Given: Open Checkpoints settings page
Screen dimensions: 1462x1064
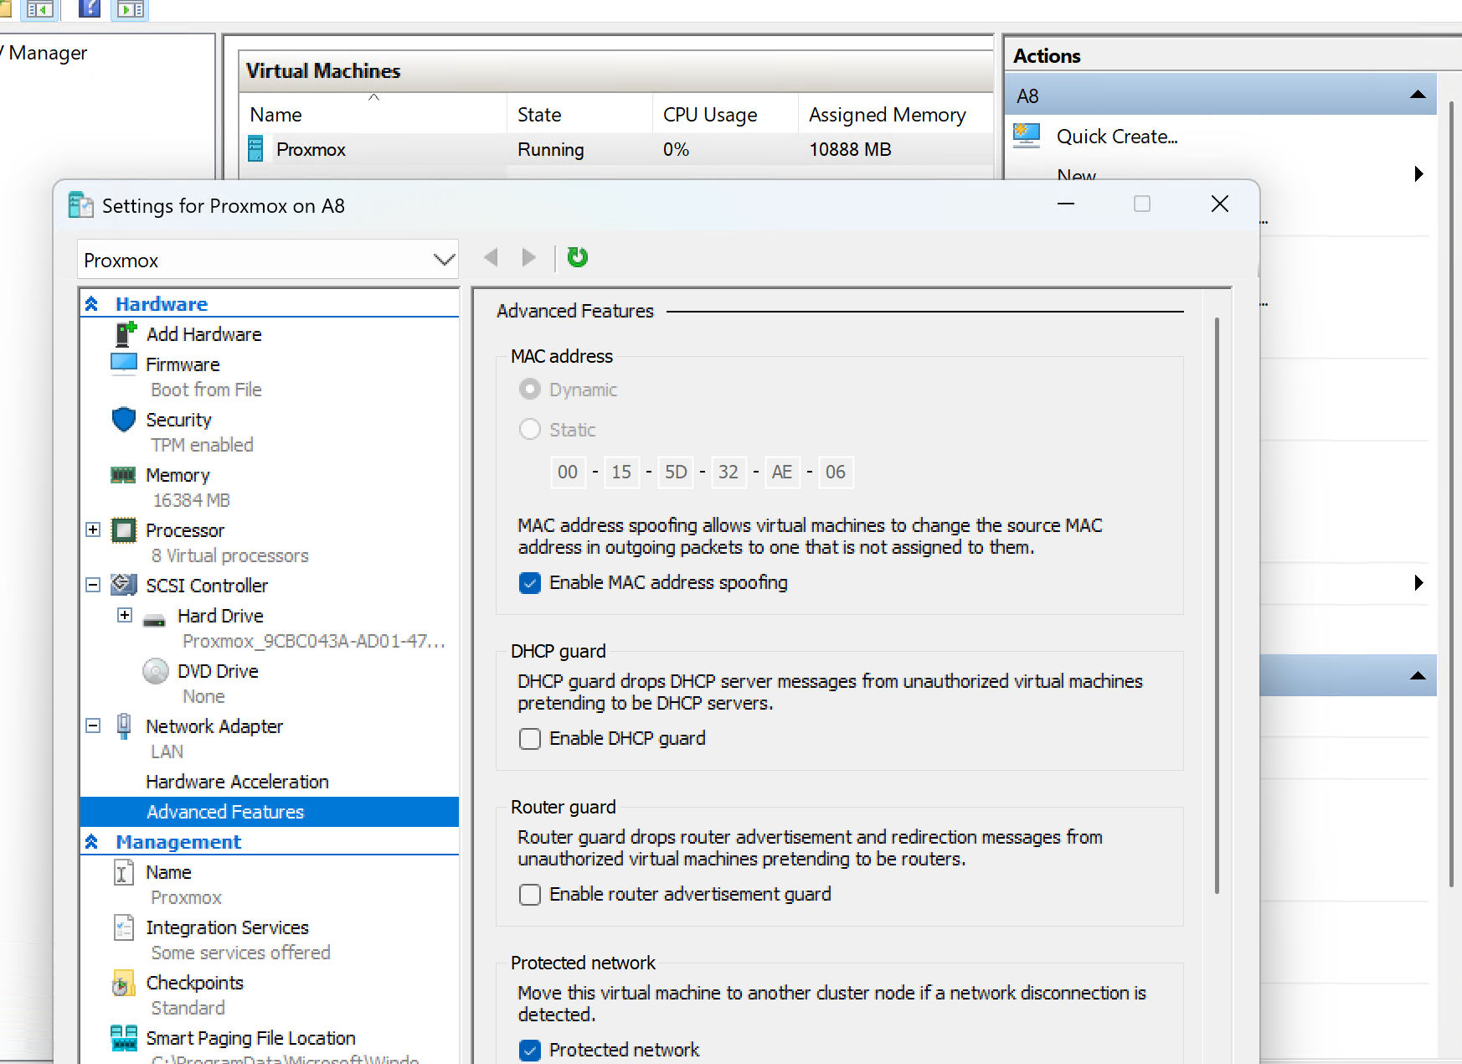Looking at the screenshot, I should [194, 983].
